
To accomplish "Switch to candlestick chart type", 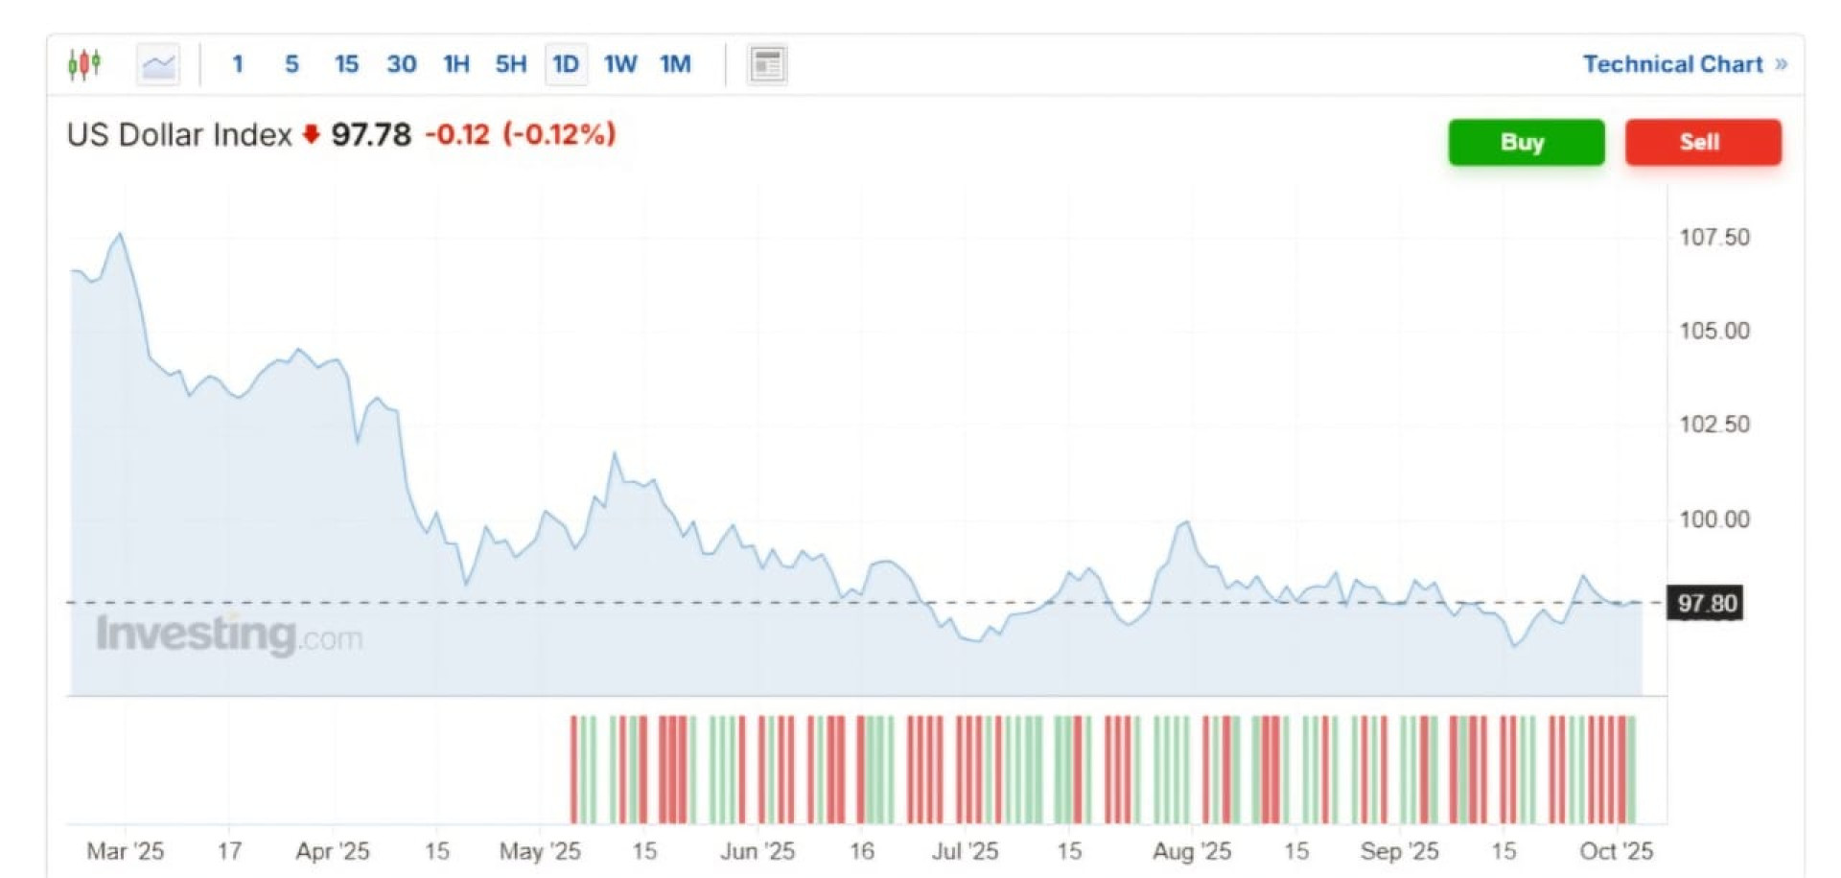I will 84,64.
